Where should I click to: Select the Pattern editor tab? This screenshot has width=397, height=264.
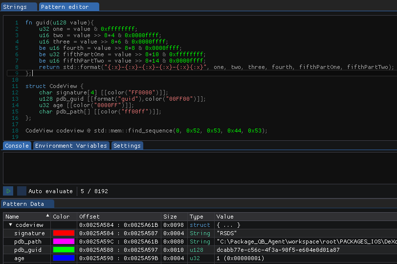[x=69, y=7]
